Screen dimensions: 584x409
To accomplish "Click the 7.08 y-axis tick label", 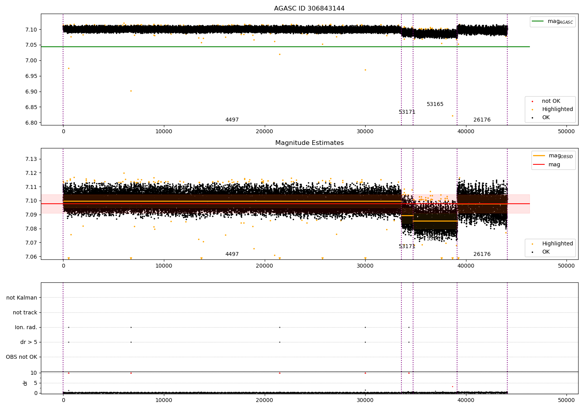I will (31, 229).
